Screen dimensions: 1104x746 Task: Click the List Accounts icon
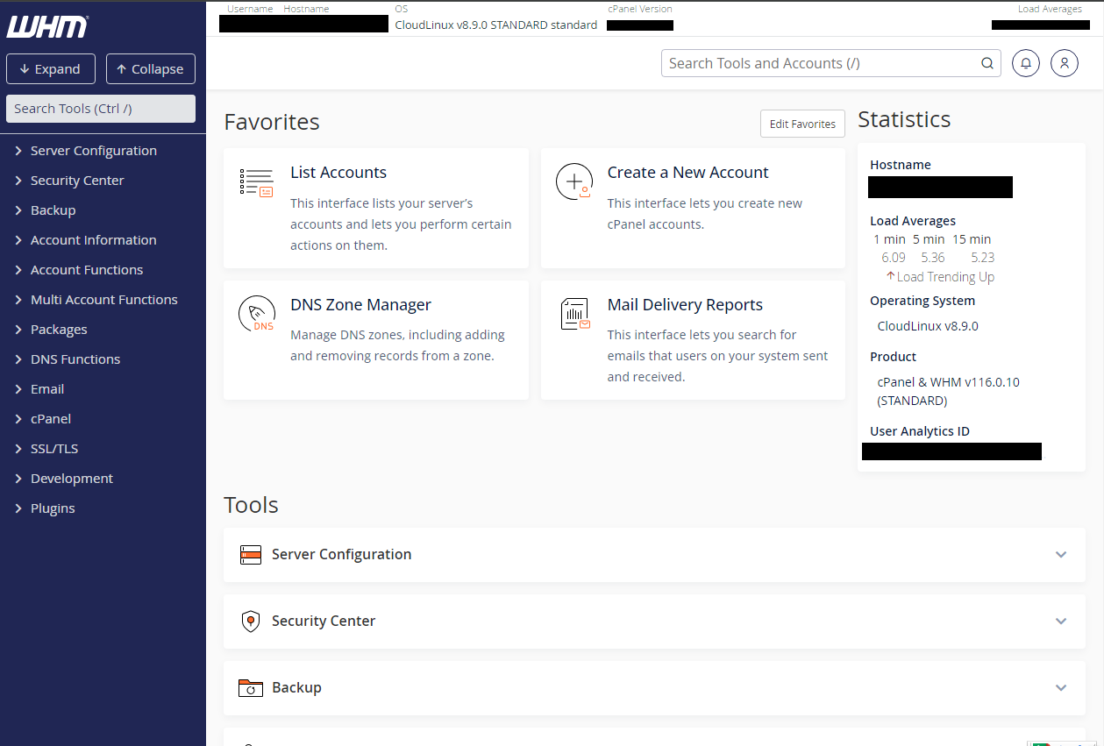click(256, 182)
